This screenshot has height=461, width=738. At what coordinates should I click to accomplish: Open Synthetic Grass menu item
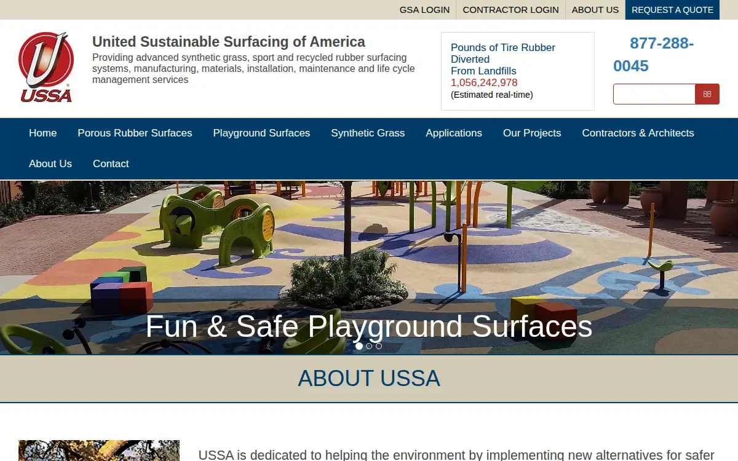pos(368,133)
